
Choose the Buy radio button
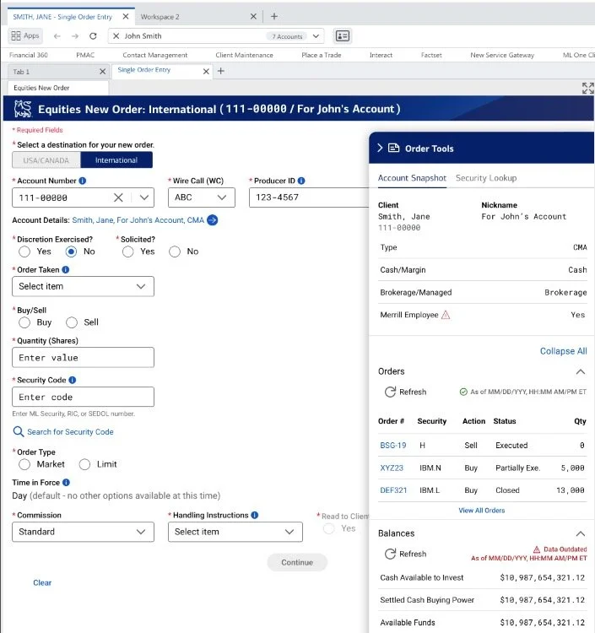[24, 322]
